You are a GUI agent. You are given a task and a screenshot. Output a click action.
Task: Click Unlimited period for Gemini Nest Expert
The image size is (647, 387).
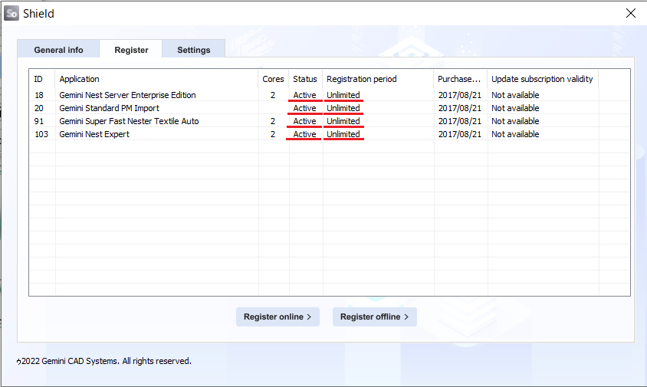(x=343, y=134)
